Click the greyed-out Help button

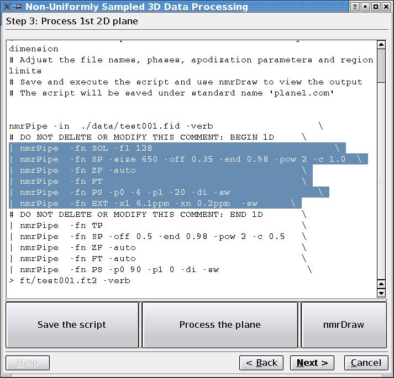tap(28, 363)
